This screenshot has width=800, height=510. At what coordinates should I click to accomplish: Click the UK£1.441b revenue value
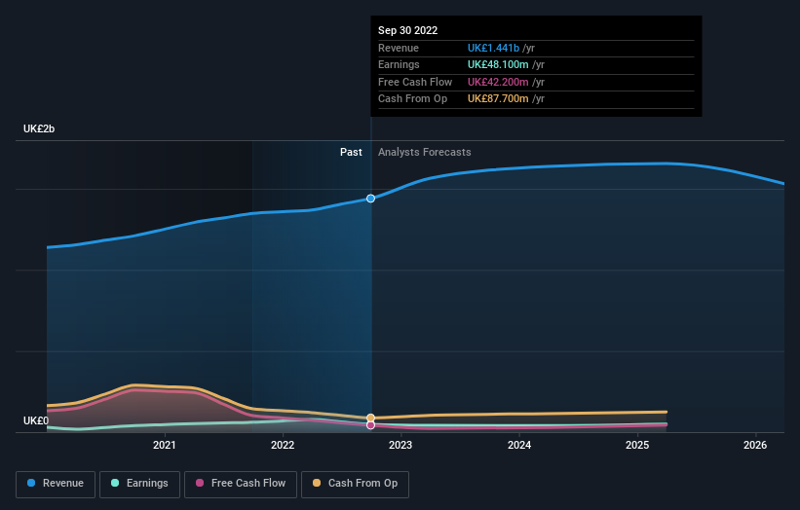coord(493,48)
